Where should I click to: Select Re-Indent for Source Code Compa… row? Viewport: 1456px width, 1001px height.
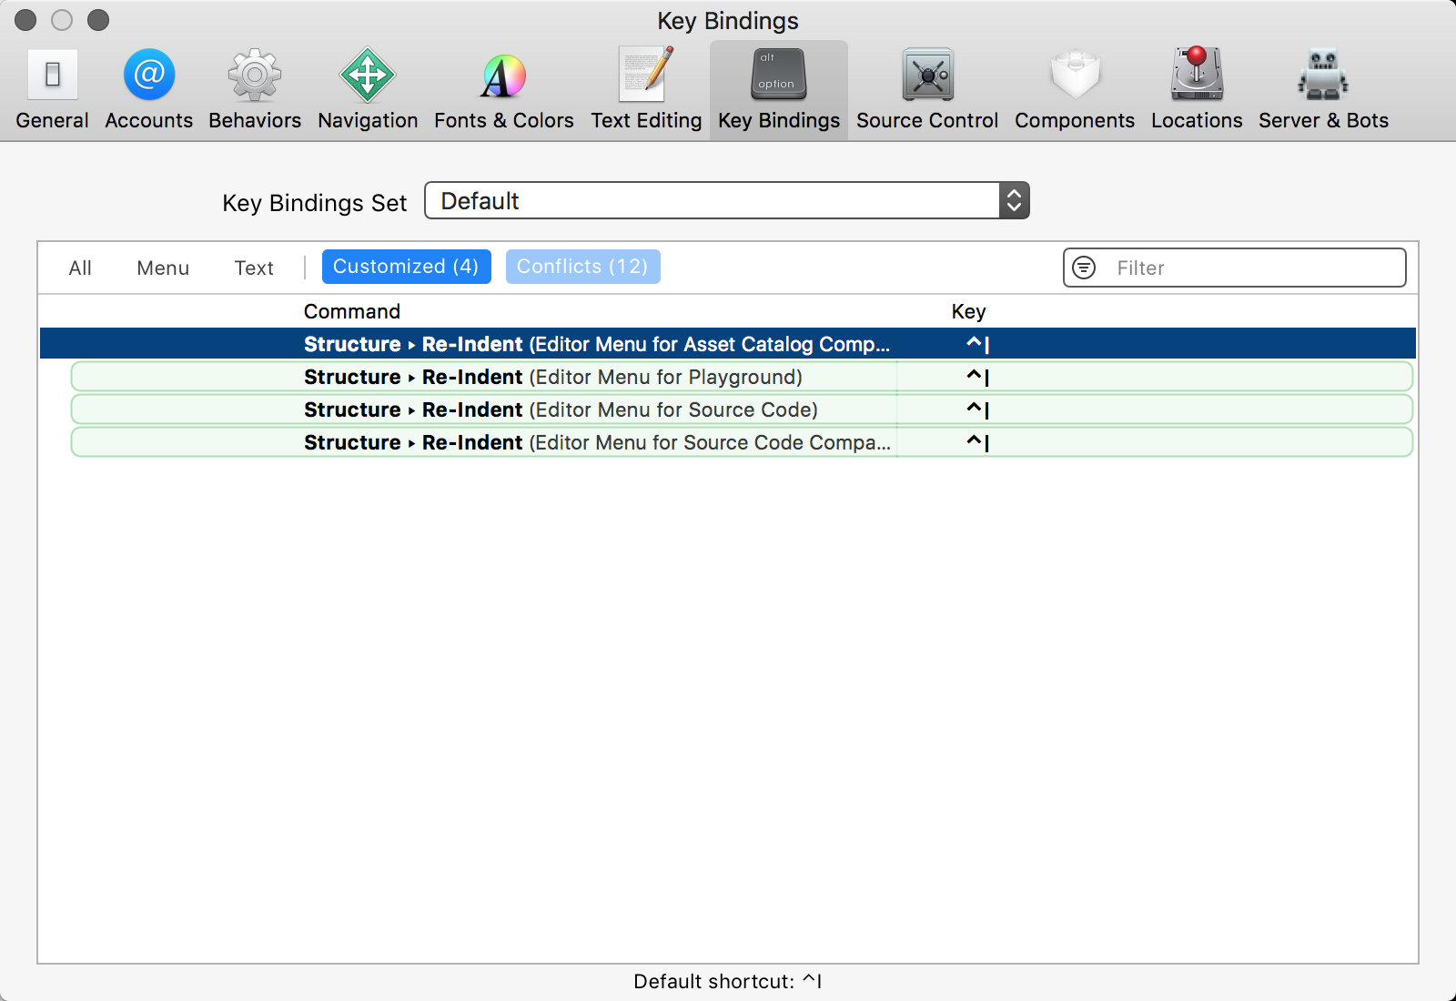tap(742, 442)
